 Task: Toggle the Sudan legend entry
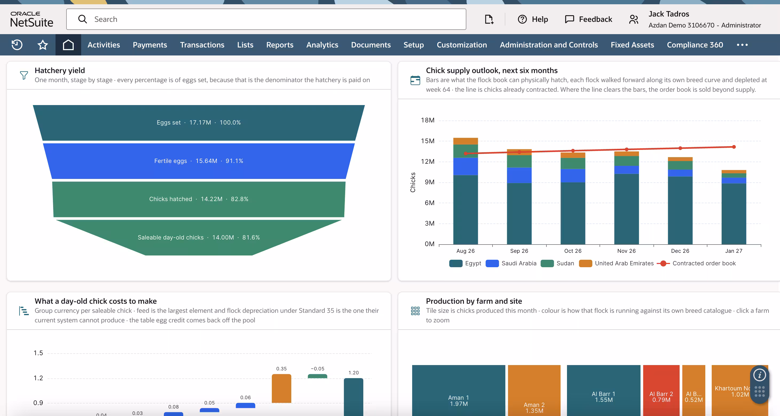[x=558, y=263]
